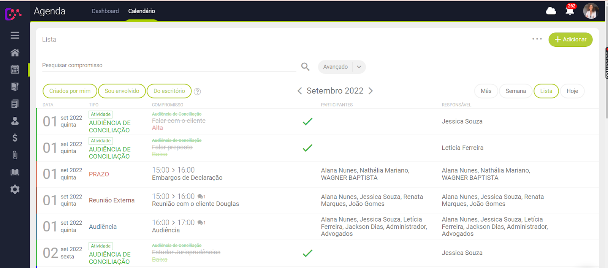Open the calendar icon in sidebar
Image resolution: width=608 pixels, height=268 pixels.
(15, 70)
